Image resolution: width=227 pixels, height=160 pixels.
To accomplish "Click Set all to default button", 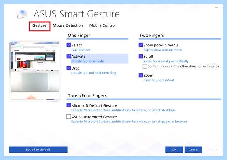I will tap(38, 150).
